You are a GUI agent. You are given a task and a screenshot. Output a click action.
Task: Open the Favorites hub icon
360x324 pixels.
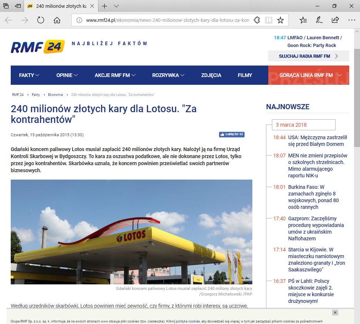303,20
